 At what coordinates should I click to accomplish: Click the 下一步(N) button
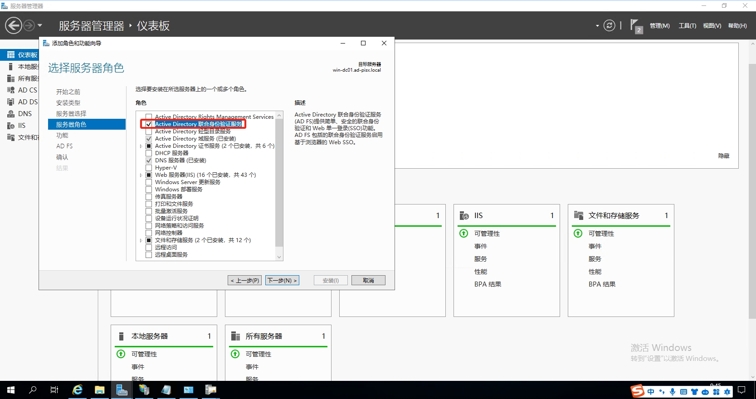click(x=282, y=281)
